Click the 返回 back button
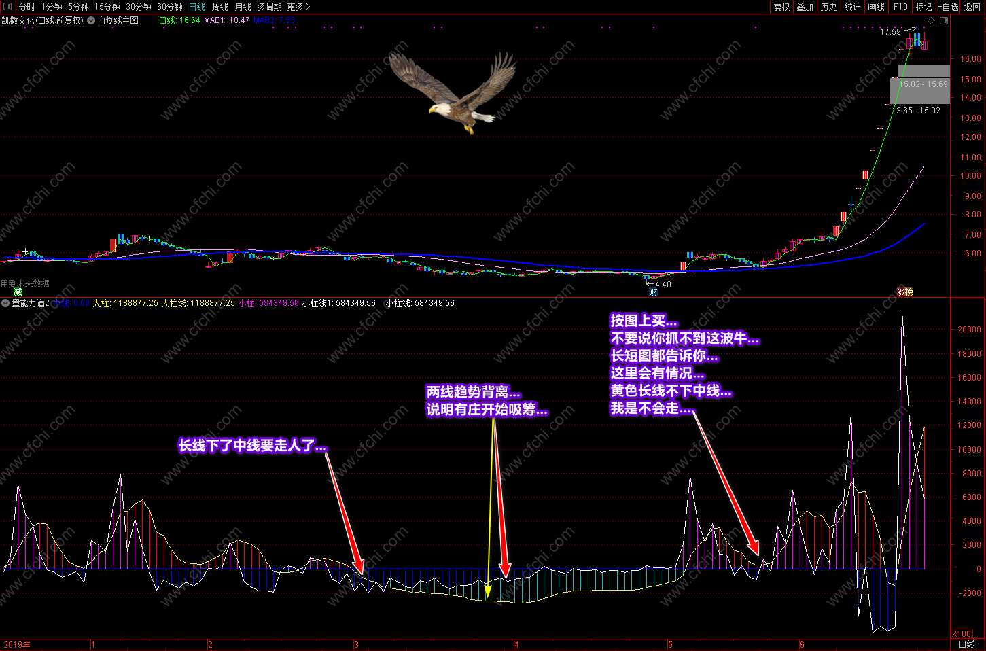Viewport: 986px width, 651px height. coord(972,7)
